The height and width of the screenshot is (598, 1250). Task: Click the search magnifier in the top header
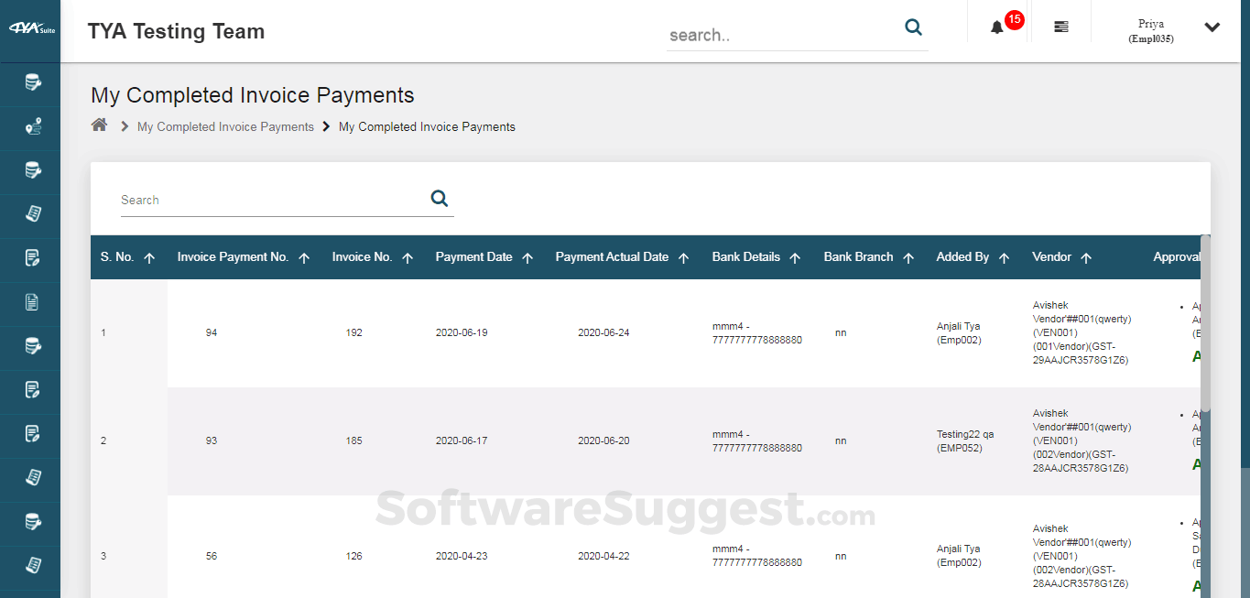click(x=913, y=27)
